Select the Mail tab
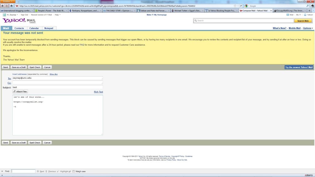The height and width of the screenshot is (177, 315). [6, 28]
